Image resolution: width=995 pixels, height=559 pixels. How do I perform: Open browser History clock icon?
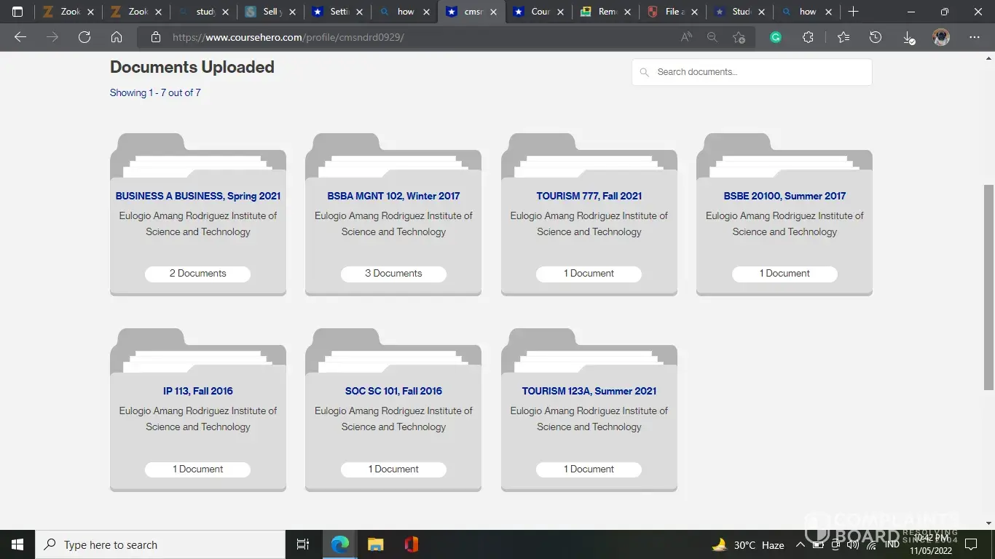pos(876,37)
